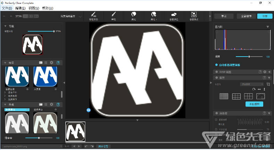Select the 修复噪点 noise tool
274x150 pixels.
coord(194,16)
